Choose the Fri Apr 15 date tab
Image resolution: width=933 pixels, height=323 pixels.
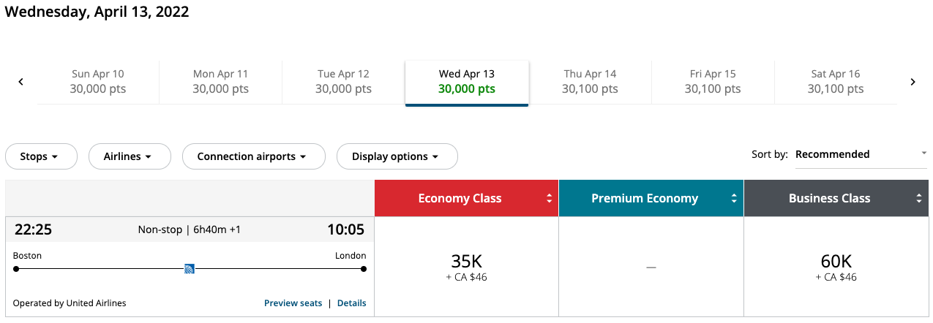click(713, 81)
